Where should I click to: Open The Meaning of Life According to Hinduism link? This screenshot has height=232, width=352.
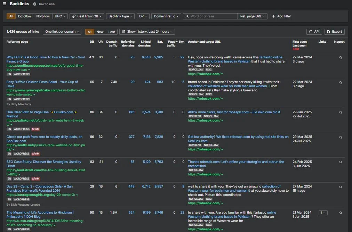pyautogui.click(x=40, y=214)
